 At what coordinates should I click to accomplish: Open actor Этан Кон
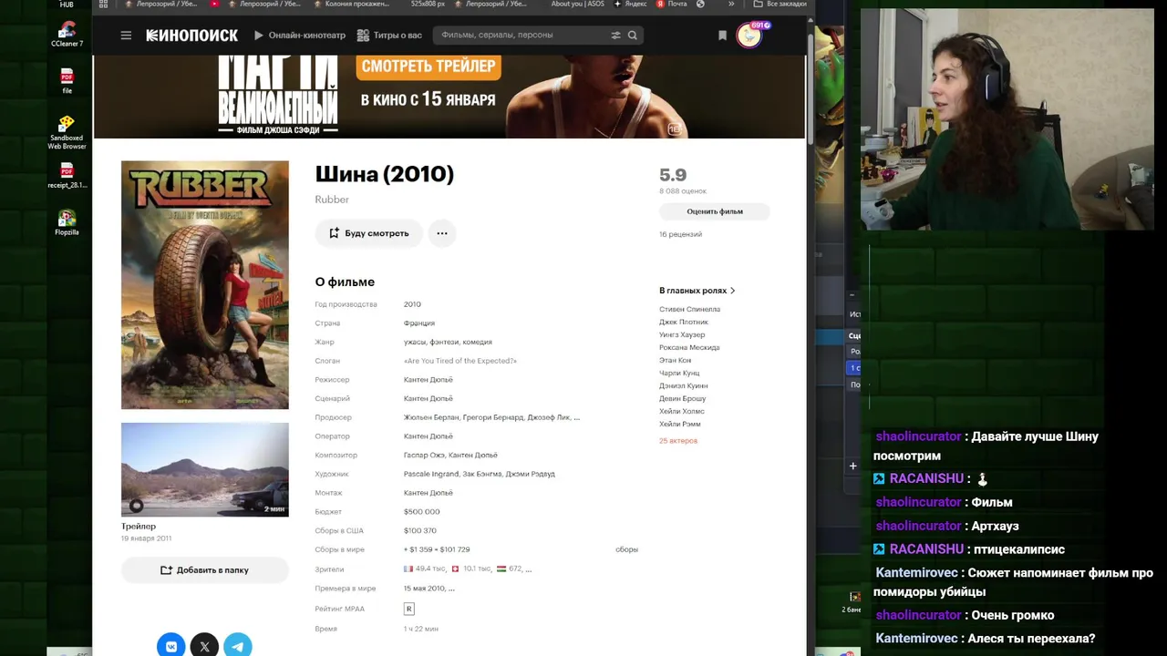pos(675,361)
